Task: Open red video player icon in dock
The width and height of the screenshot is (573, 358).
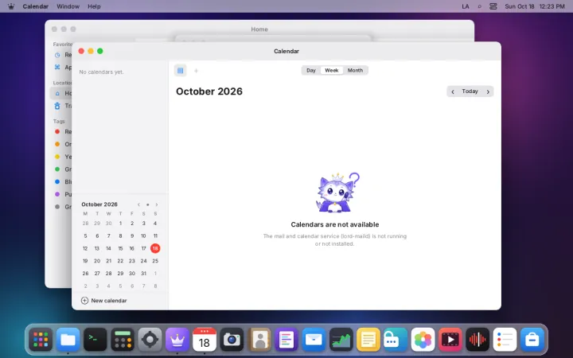Action: point(450,340)
